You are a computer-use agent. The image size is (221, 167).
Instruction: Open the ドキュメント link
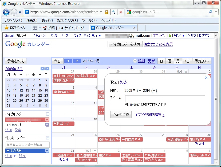40,36
